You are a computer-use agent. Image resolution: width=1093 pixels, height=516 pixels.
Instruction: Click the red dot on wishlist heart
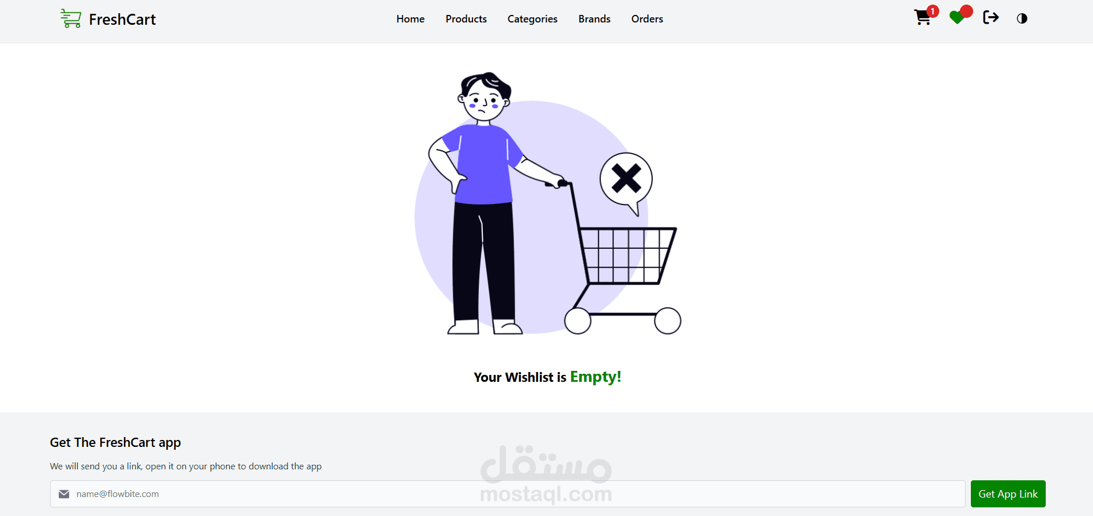point(967,12)
